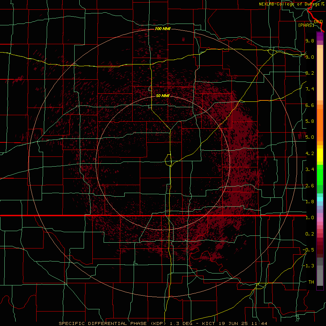
Task: Click the 50 NMI range ring label
Action: click(x=163, y=96)
